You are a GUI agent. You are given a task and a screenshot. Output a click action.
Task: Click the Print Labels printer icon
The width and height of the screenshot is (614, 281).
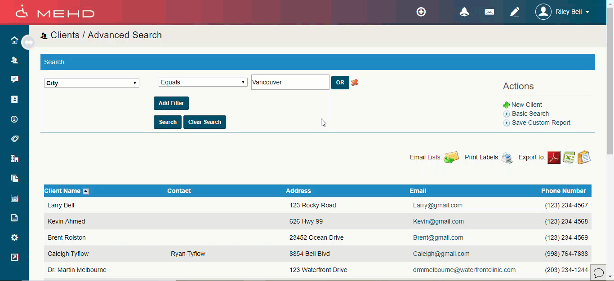point(507,158)
